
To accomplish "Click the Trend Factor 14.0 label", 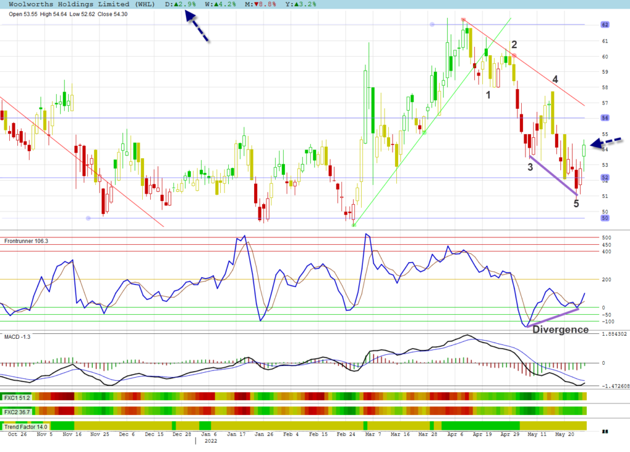I will 26,427.
